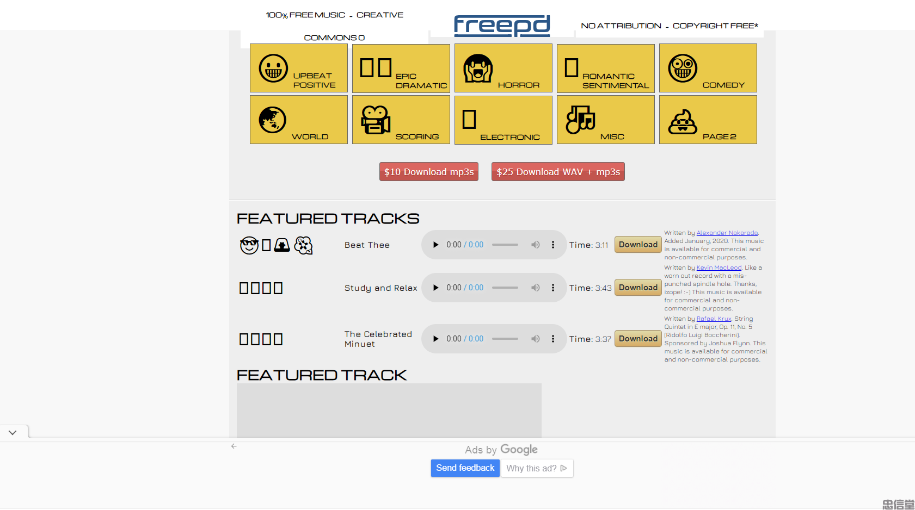
Task: Download The Celebrated Minuet track
Action: (x=638, y=339)
